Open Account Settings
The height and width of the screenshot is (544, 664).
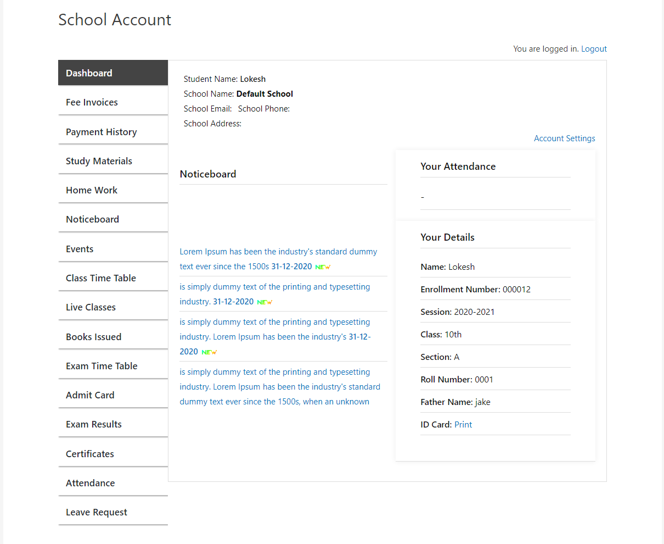(564, 138)
